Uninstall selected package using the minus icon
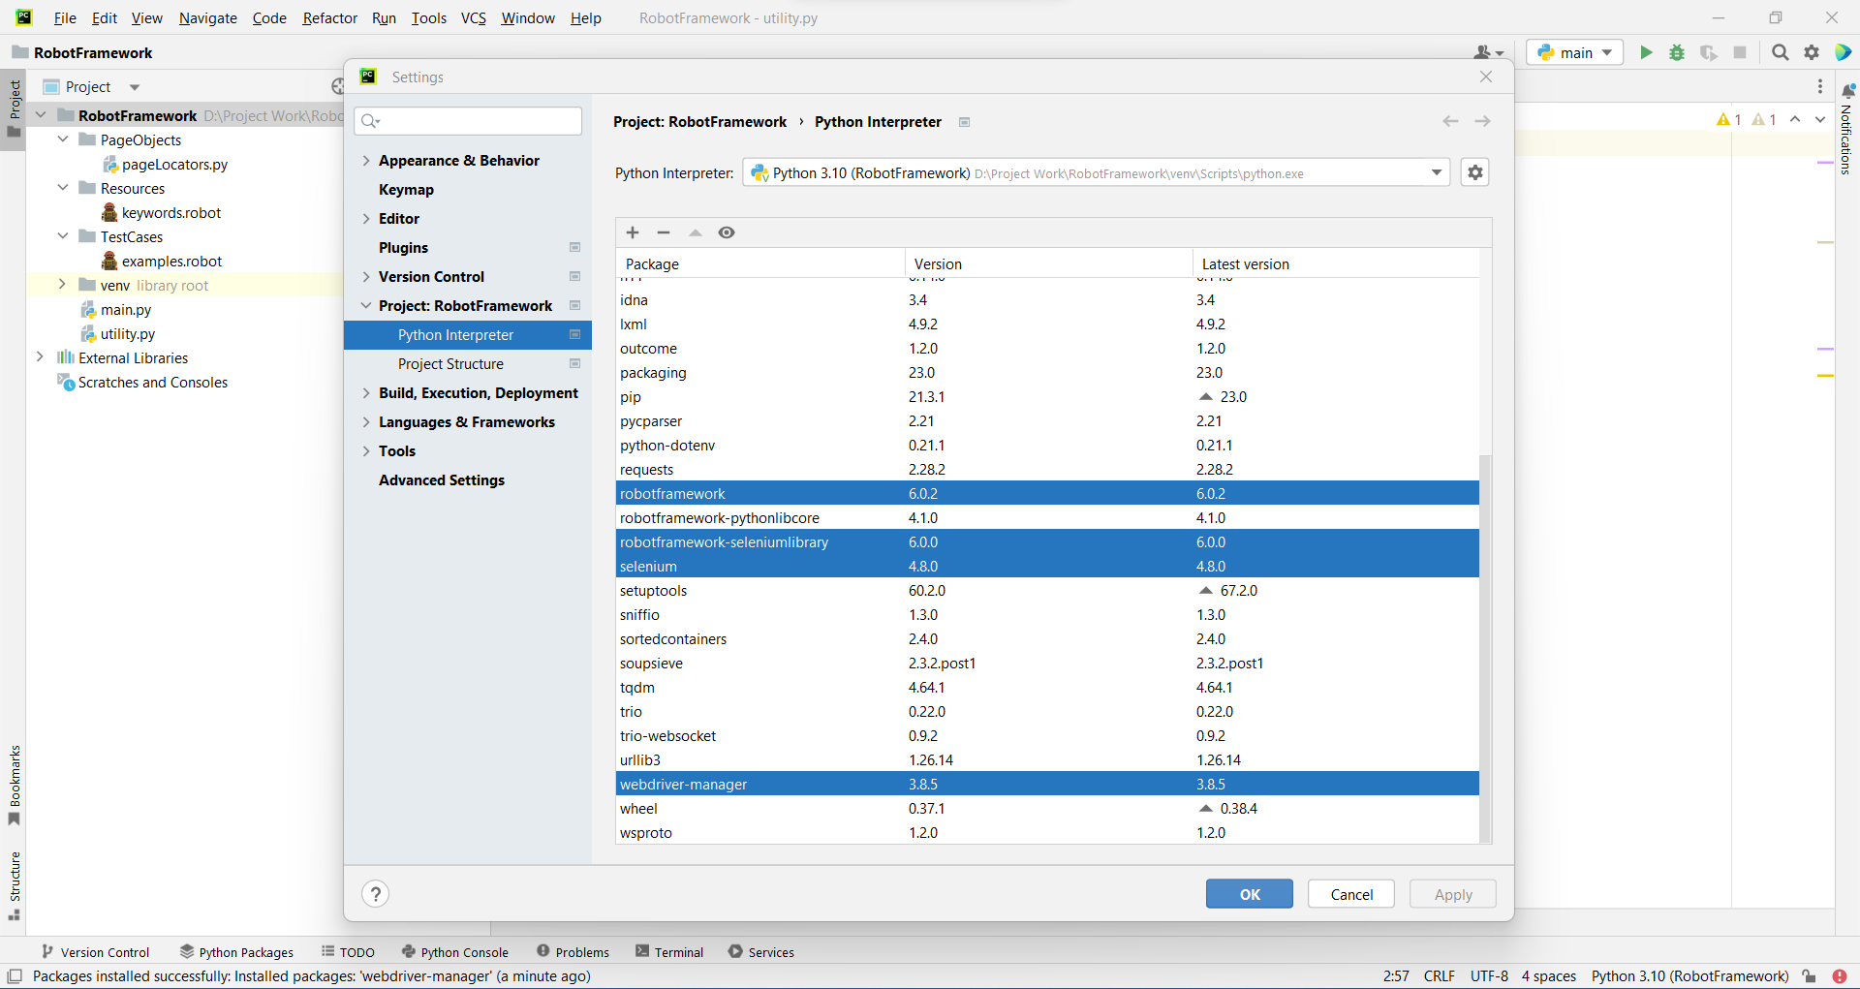1860x989 pixels. pyautogui.click(x=664, y=232)
